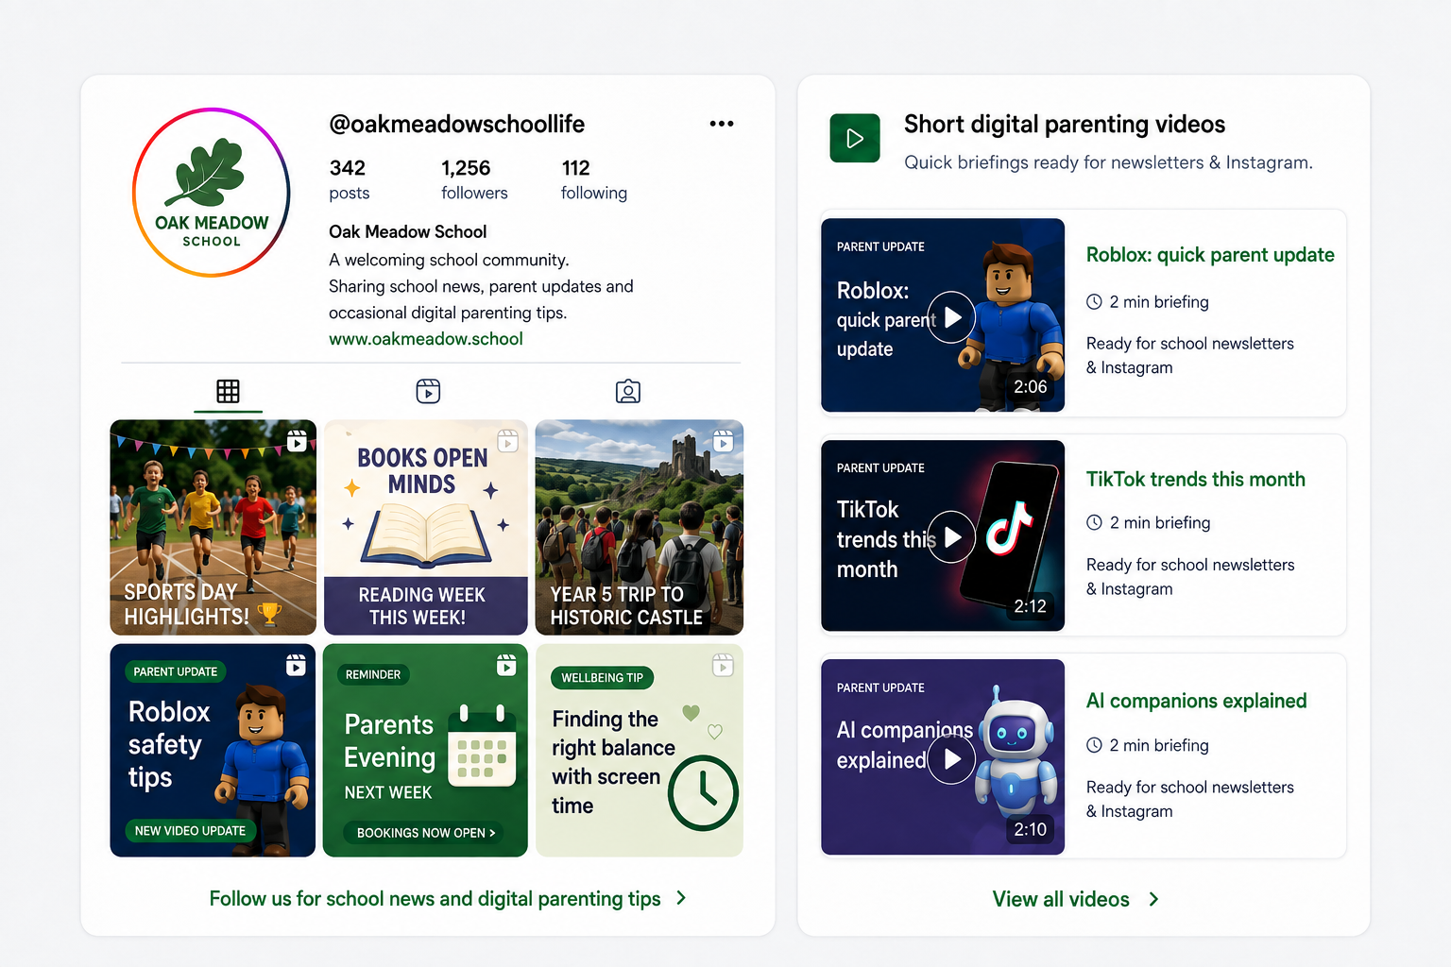The height and width of the screenshot is (967, 1451).
Task: Click the clock icon in the Roblox video card
Action: [1094, 302]
